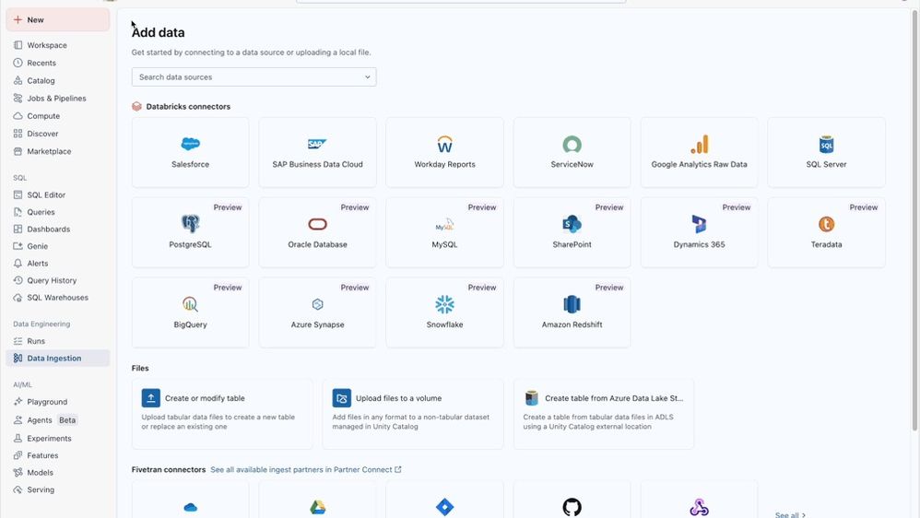The height and width of the screenshot is (518, 920).
Task: Click the Alerts bell icon
Action: pyautogui.click(x=18, y=264)
